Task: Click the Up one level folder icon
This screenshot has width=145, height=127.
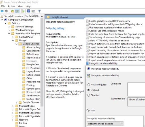Action: (12, 11)
